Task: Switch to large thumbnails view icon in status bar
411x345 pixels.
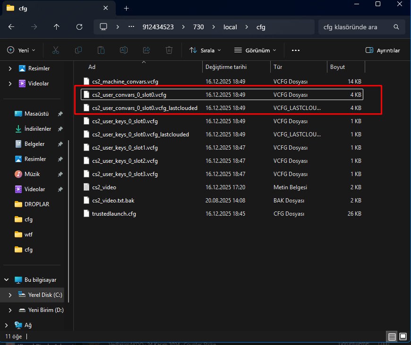Action: (x=403, y=337)
